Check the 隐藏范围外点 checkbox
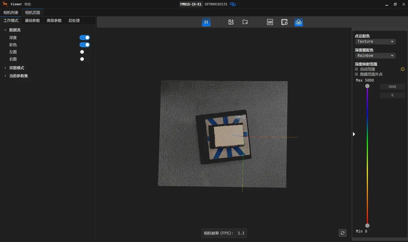The width and height of the screenshot is (408, 242). (x=356, y=74)
